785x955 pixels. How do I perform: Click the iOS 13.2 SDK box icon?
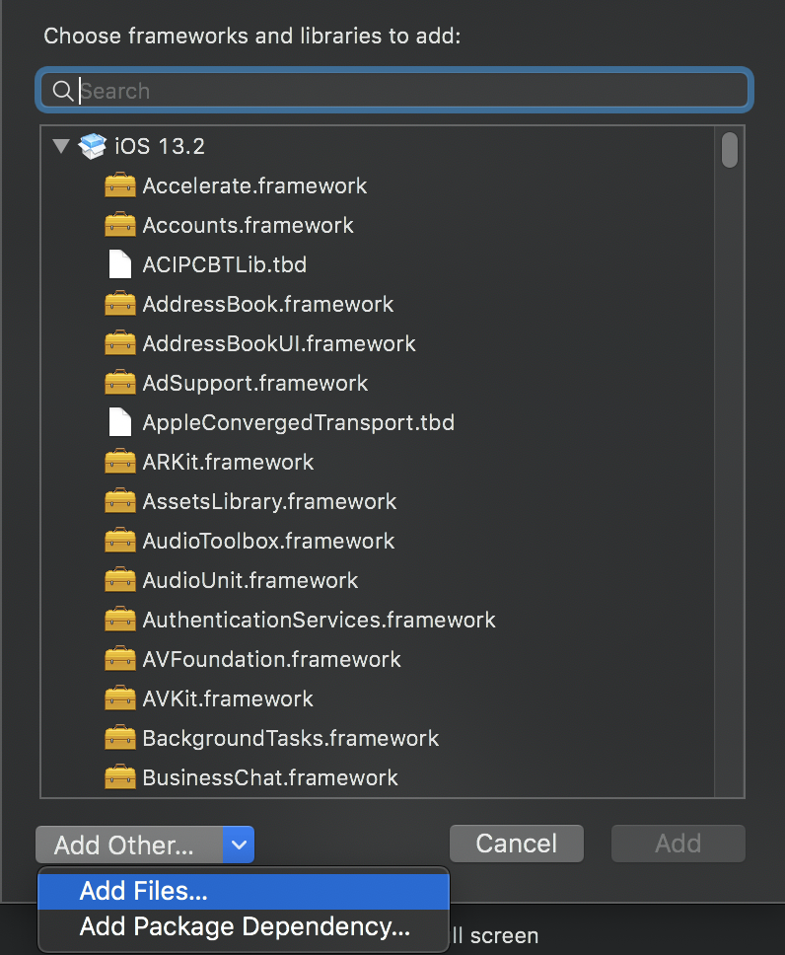coord(93,146)
